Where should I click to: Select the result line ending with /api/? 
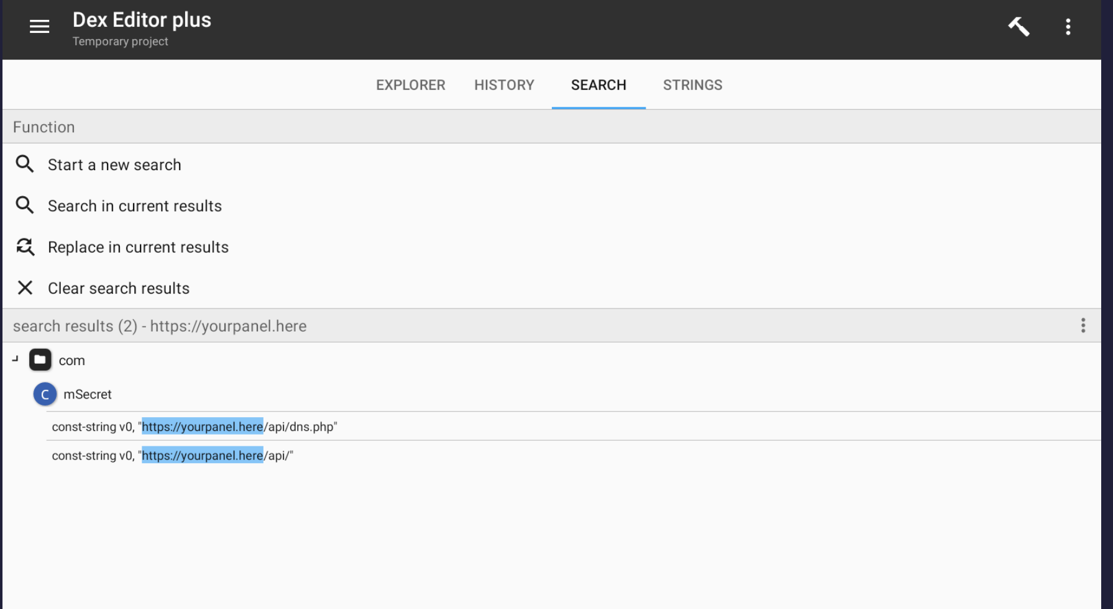click(173, 456)
